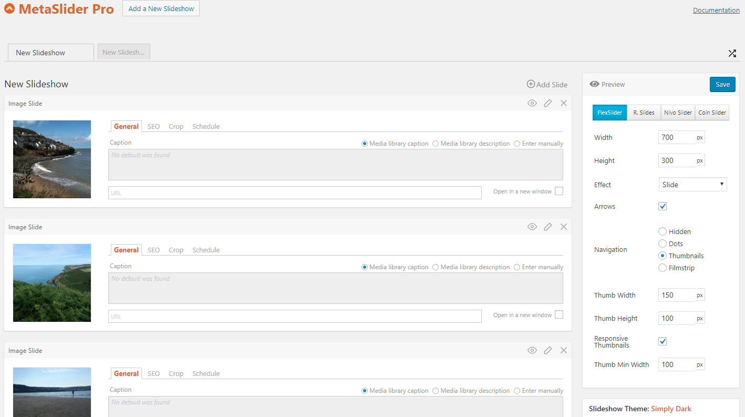Select the Coin Slider type tab
The height and width of the screenshot is (417, 745).
tap(712, 113)
